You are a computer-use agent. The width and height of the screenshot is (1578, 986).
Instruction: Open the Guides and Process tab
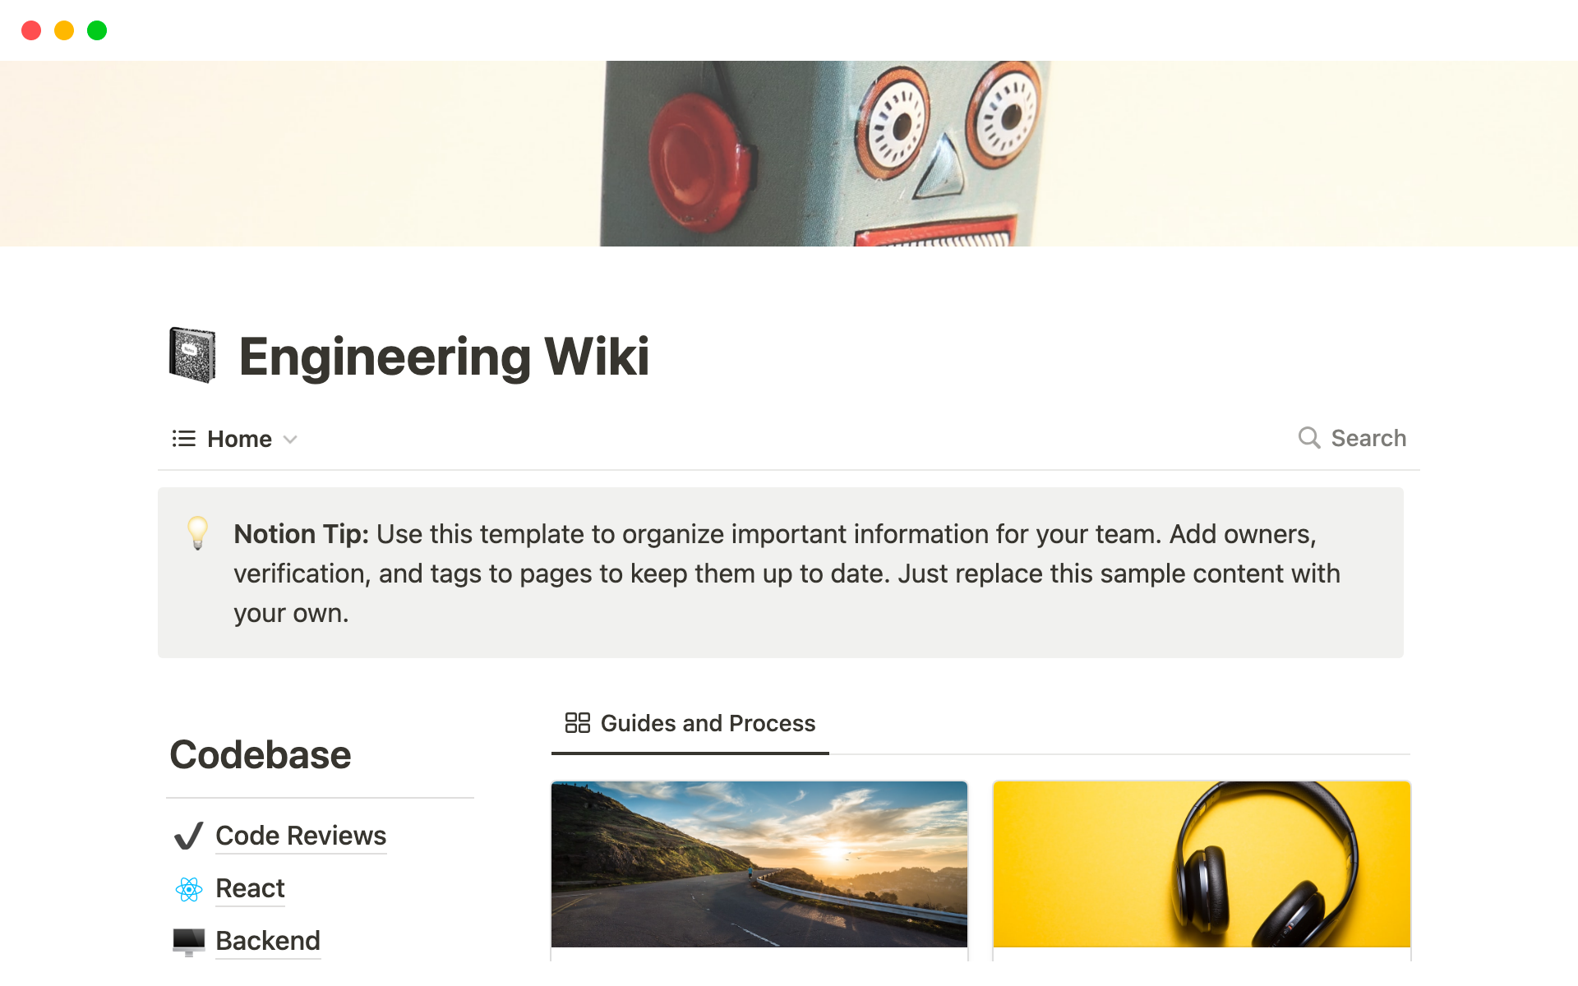point(687,724)
